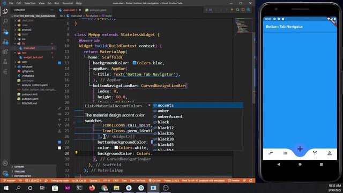Close the autocomplete documentation popup
Image resolution: width=343 pixels, height=193 pixels.
tap(150, 105)
